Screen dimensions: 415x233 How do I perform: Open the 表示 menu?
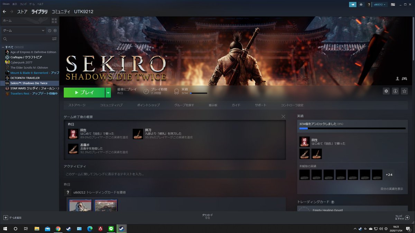tap(15, 3)
